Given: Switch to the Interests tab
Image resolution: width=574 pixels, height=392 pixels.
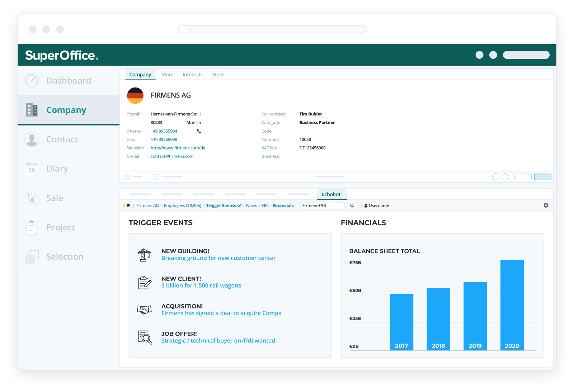Looking at the screenshot, I should pos(192,74).
